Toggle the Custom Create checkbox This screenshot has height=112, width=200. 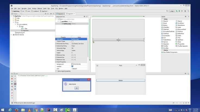pos(72,41)
